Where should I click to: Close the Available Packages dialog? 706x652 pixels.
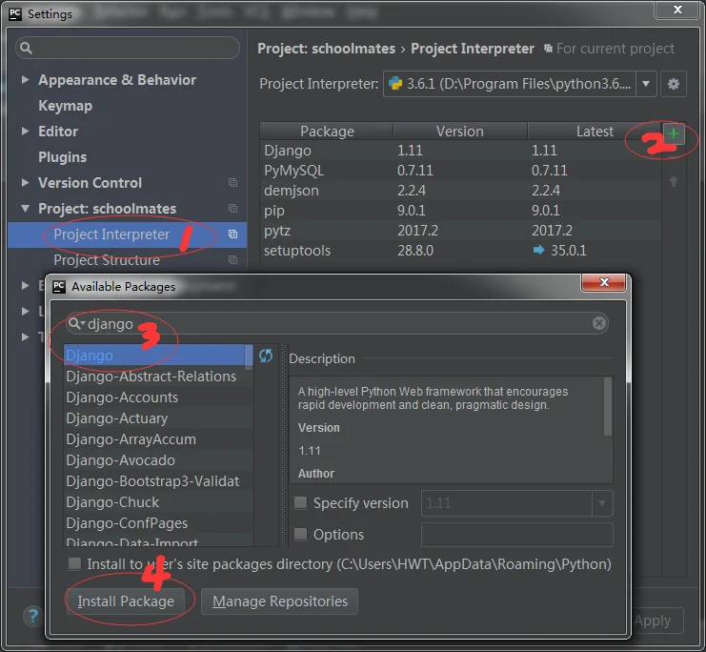(x=603, y=282)
